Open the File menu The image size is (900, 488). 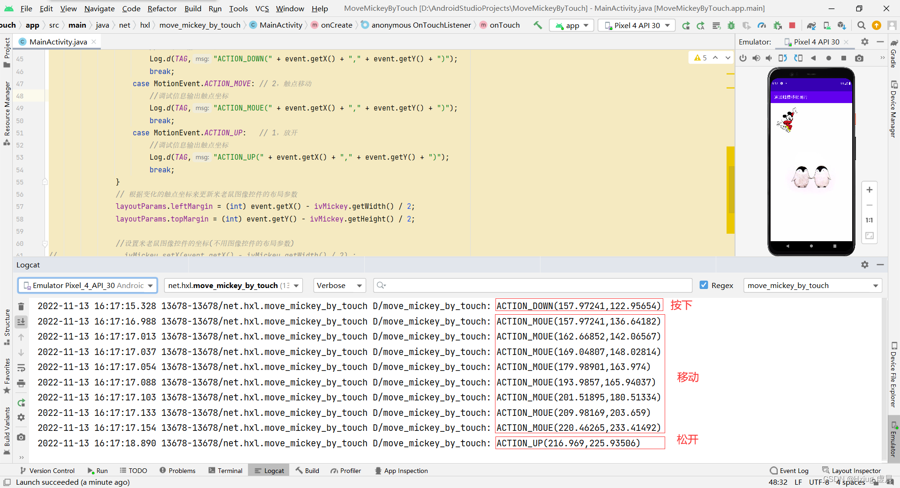26,8
